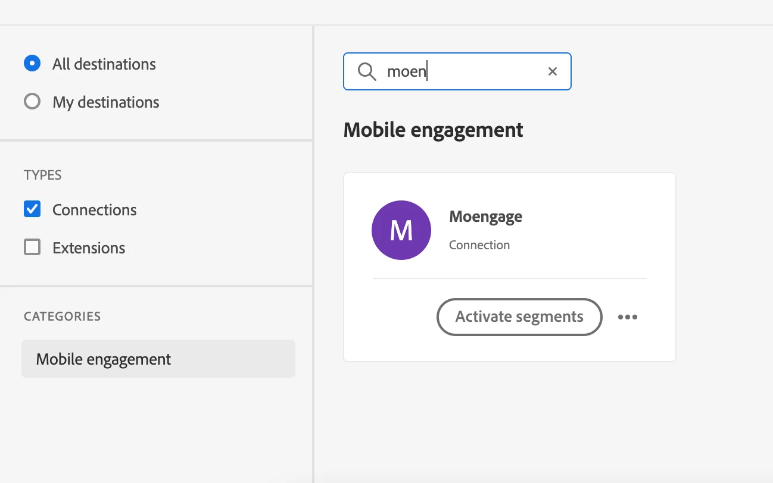
Task: Uncheck the Connections checkbox
Action: [x=32, y=209]
